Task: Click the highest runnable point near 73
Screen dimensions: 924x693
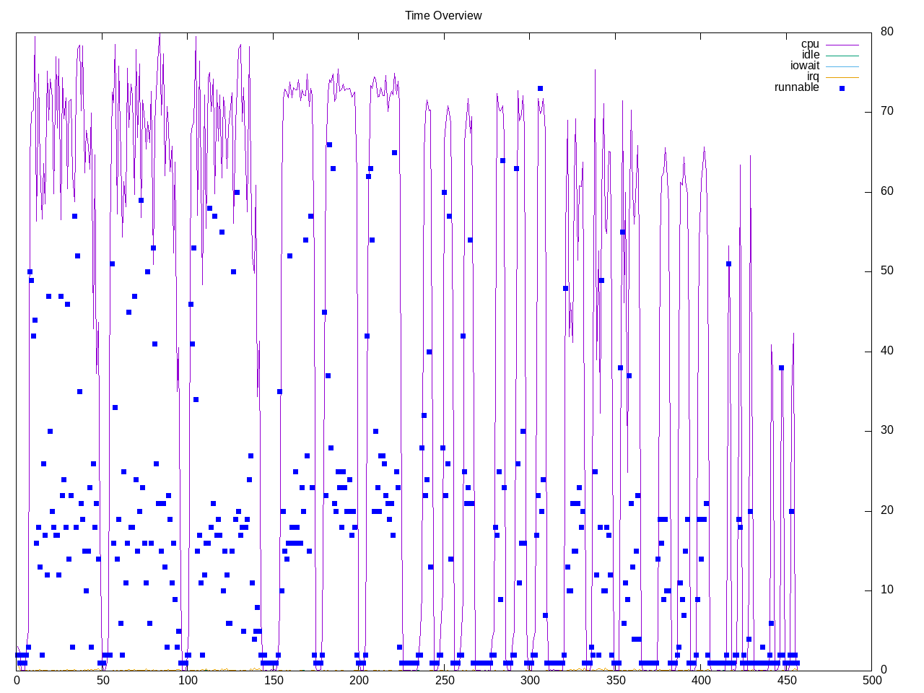Action: pos(540,88)
